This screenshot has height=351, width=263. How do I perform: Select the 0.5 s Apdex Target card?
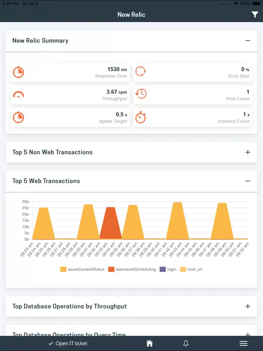point(70,118)
